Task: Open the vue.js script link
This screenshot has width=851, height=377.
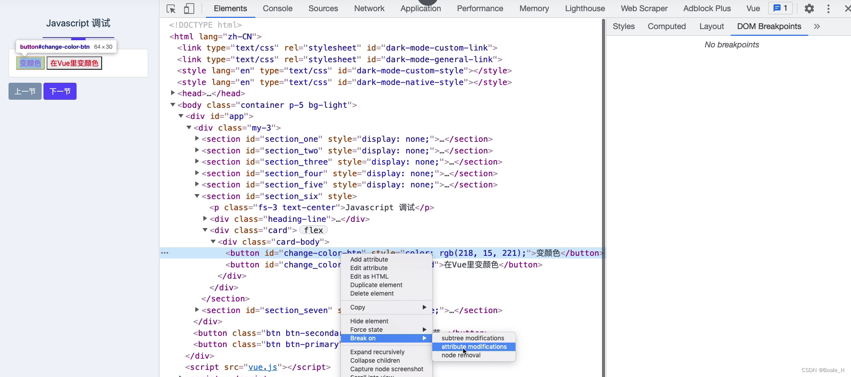Action: tap(262, 367)
